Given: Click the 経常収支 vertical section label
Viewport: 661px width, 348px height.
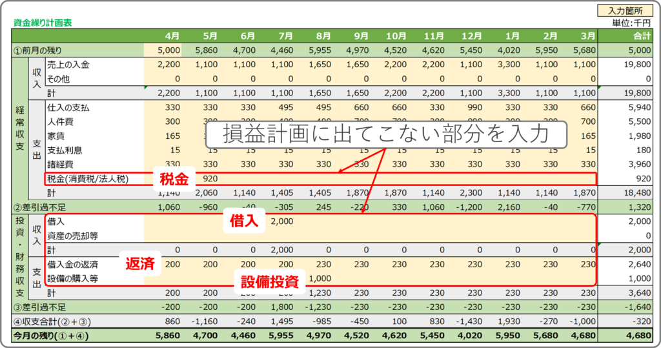Looking at the screenshot, I should (x=20, y=128).
